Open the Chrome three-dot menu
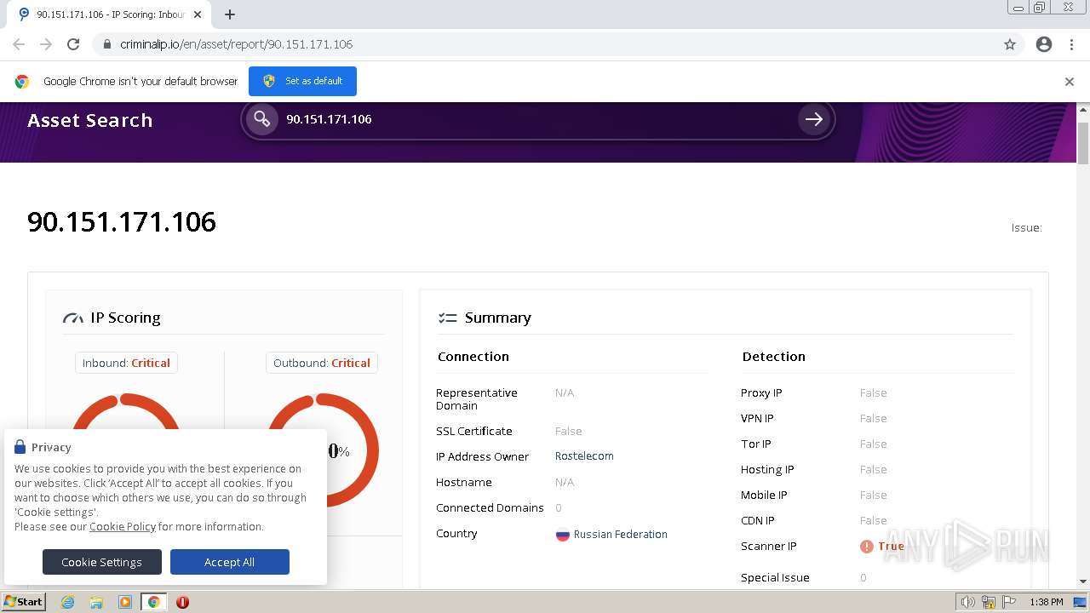1090x613 pixels. click(1071, 44)
